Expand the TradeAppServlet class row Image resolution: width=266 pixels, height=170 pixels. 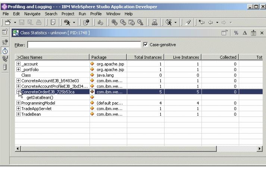(18, 108)
